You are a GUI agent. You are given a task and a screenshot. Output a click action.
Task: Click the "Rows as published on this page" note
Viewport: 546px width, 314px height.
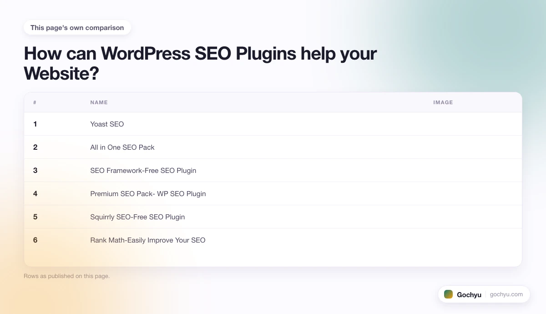pos(66,276)
